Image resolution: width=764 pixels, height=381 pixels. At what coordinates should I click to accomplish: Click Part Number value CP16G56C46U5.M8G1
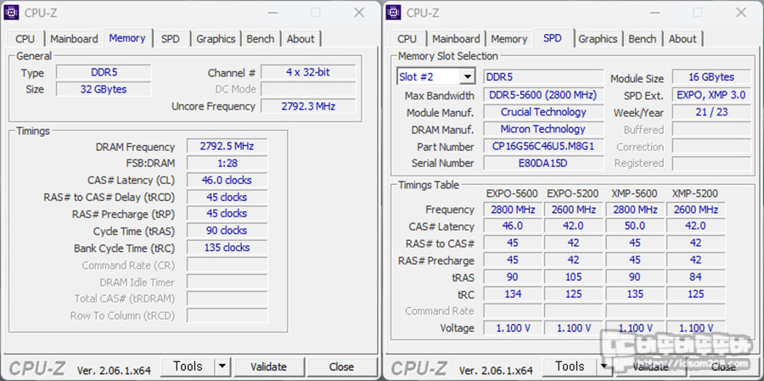[543, 146]
